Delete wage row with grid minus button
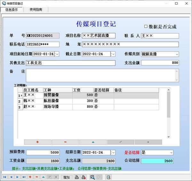 tap(65, 142)
